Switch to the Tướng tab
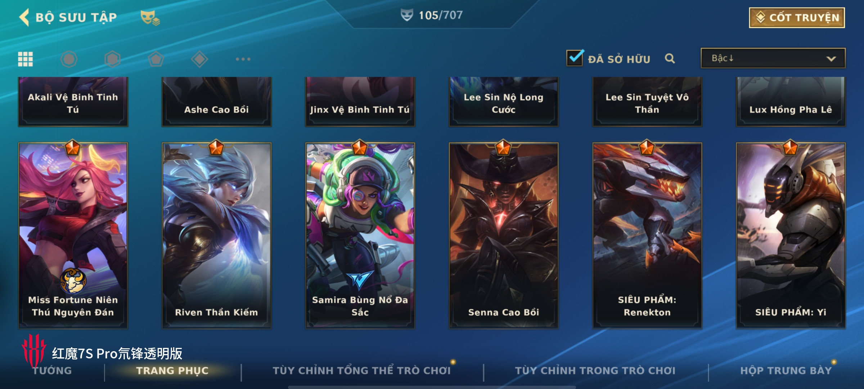Screen dimensions: 864x389 pos(52,370)
